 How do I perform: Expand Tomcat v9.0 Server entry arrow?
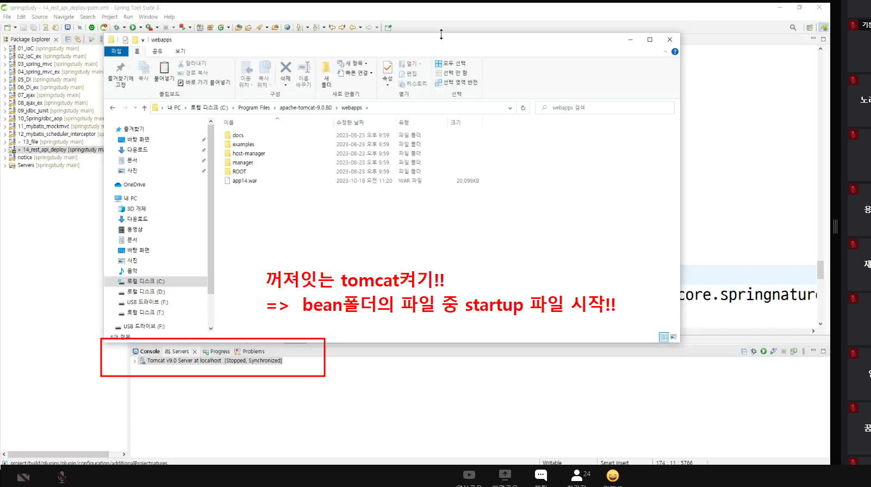point(135,361)
